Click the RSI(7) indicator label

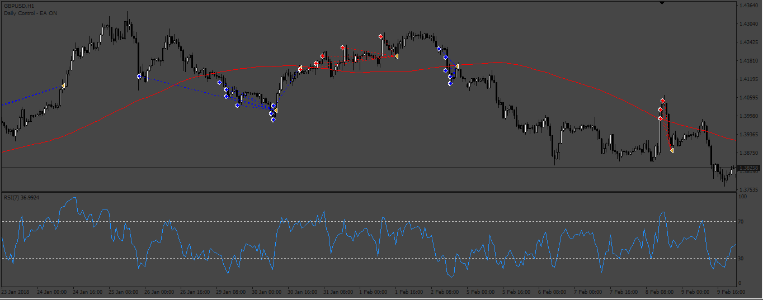20,197
